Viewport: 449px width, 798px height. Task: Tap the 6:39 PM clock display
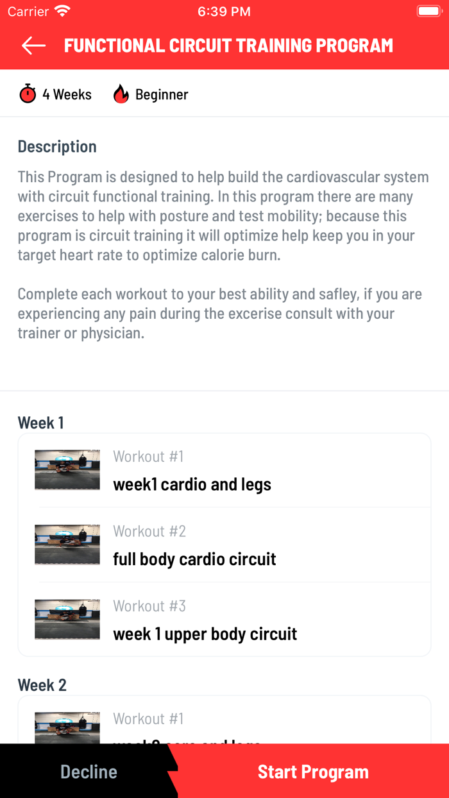224,10
